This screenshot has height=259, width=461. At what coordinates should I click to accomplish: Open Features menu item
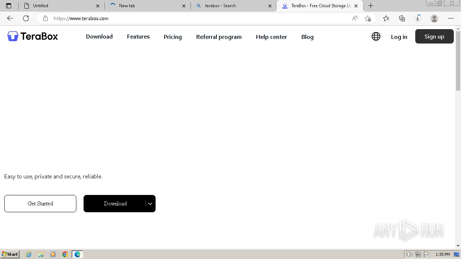click(x=138, y=37)
